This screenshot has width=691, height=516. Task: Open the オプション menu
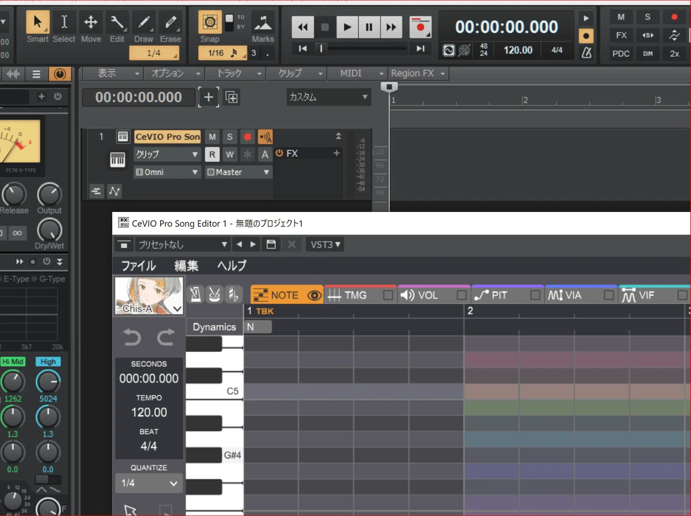point(174,74)
